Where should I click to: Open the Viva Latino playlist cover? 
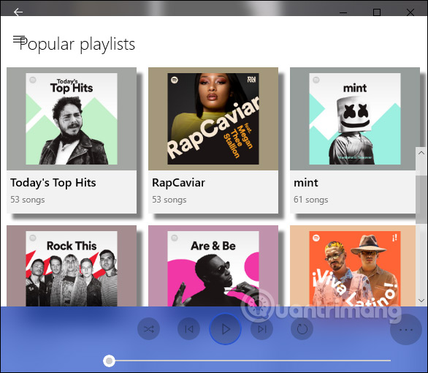(x=355, y=269)
